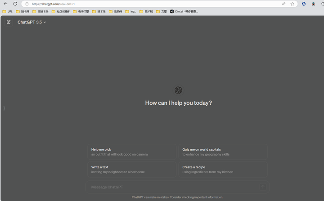Select the 'Help me pick' suggestion card
The image size is (324, 201).
pyautogui.click(x=131, y=152)
